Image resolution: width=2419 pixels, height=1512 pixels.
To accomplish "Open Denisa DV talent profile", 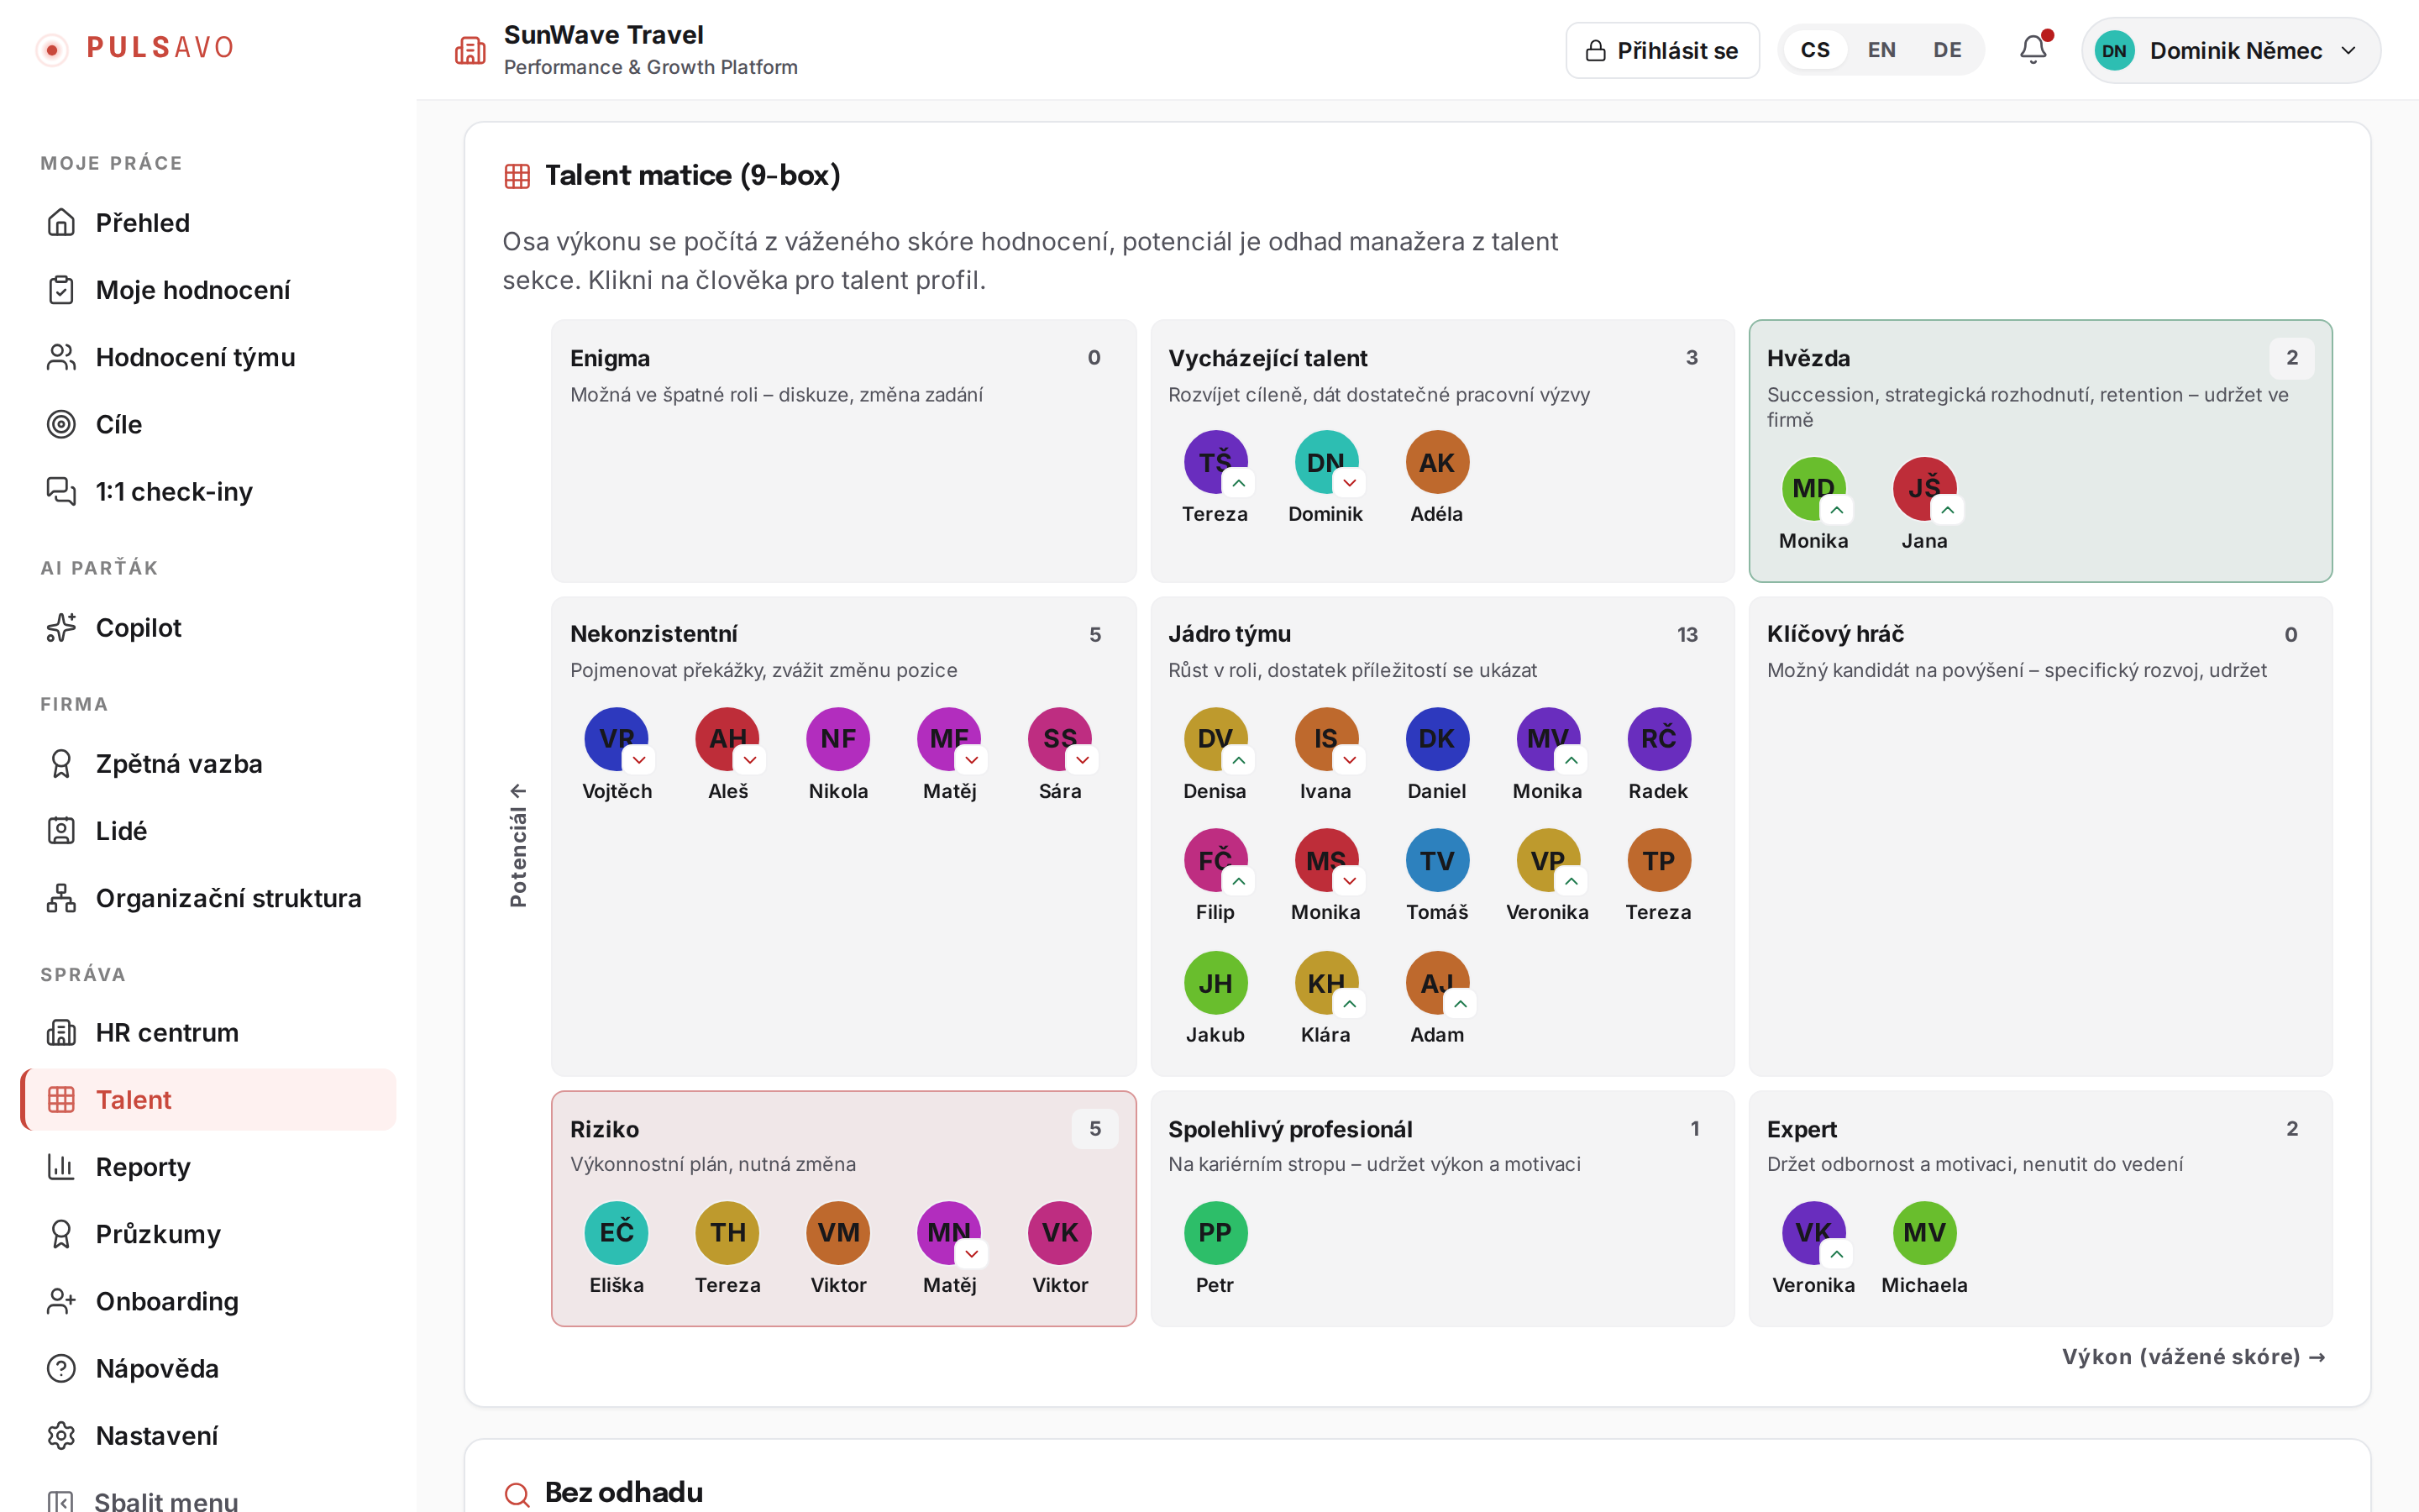I will tap(1215, 755).
